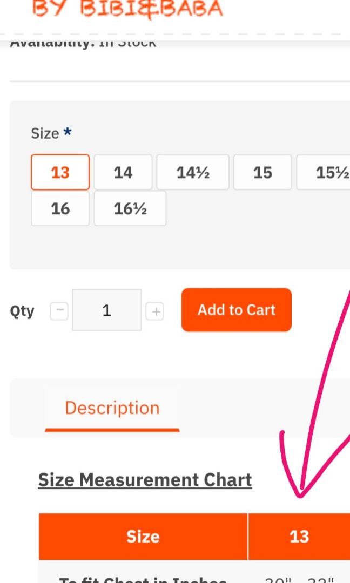This screenshot has height=583, width=350.
Task: Click the 13 column header in the chart
Action: [x=300, y=536]
